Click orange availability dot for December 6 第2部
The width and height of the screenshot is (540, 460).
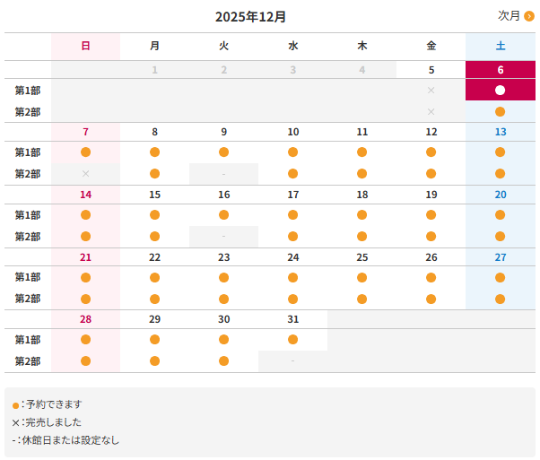click(500, 112)
